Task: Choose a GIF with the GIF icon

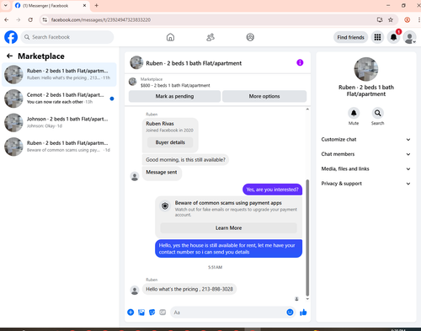Action: click(163, 312)
